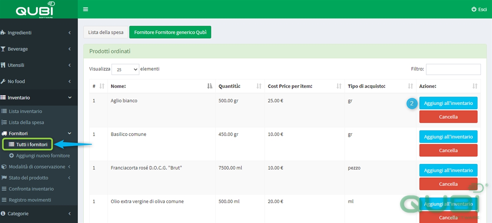Open Aggiungi nuovo fornitore menu item
The height and width of the screenshot is (223, 492).
[x=43, y=156]
